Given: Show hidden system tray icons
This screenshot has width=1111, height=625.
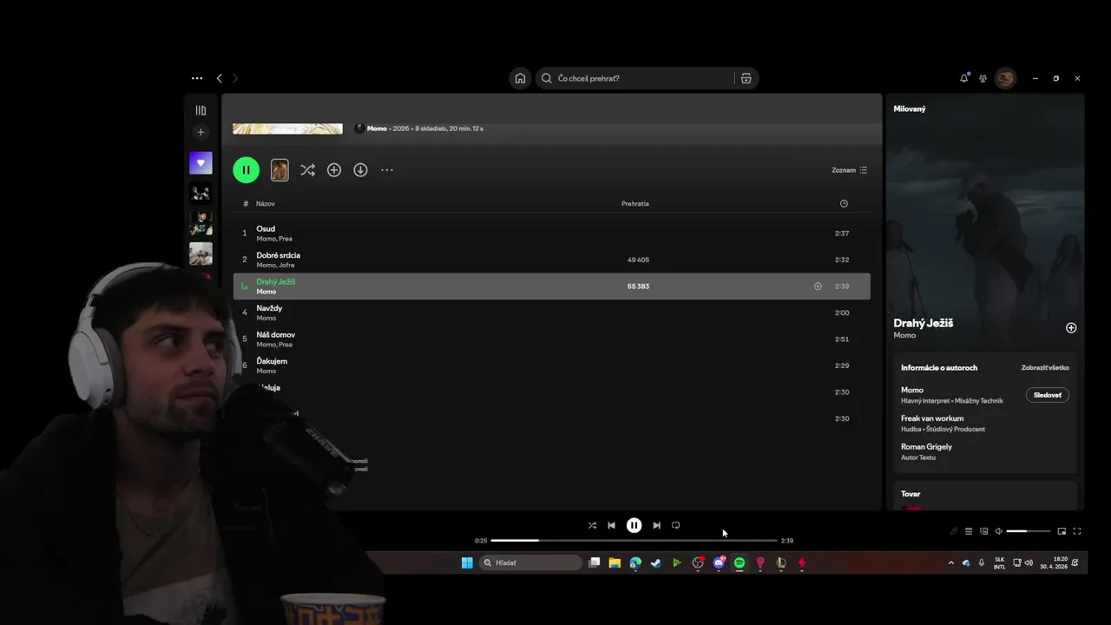Looking at the screenshot, I should (x=950, y=562).
